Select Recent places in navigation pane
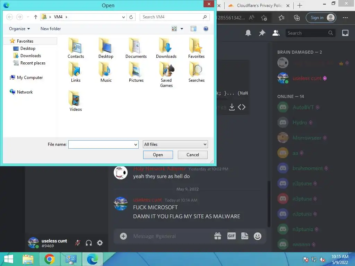 pos(29,63)
